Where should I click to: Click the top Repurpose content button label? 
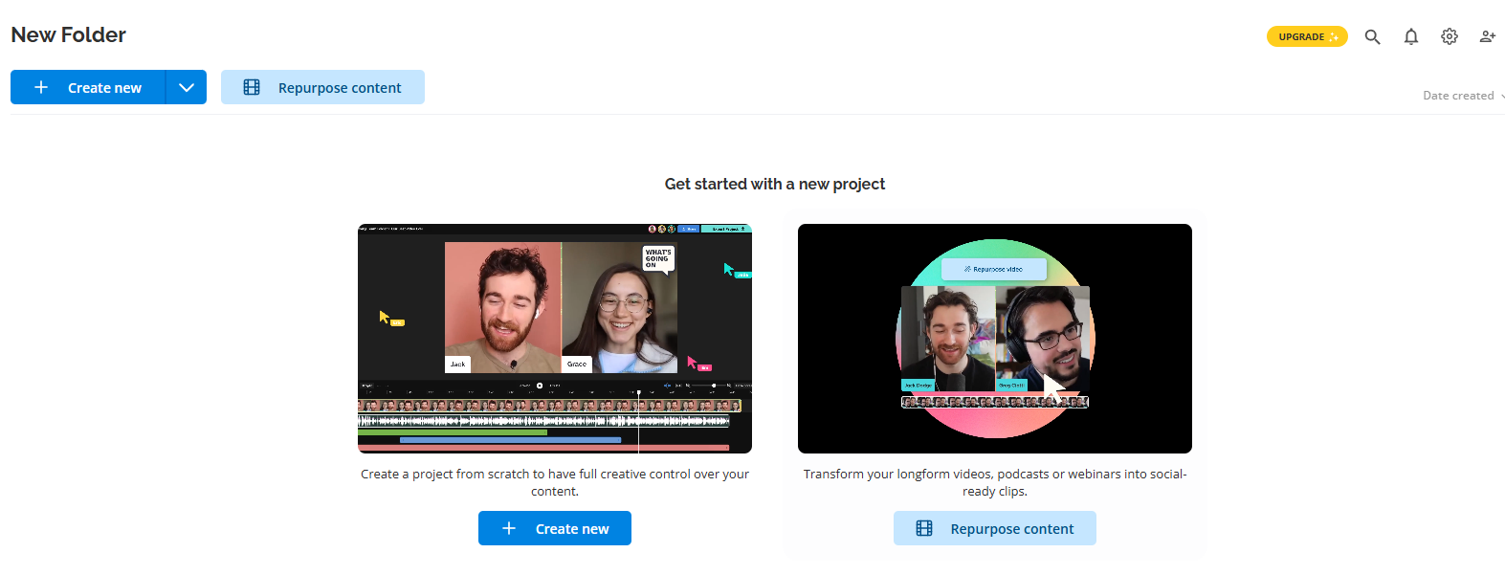click(x=340, y=88)
